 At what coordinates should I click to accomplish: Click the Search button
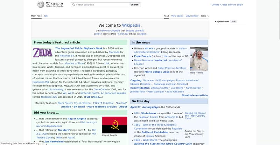tap(134, 5)
